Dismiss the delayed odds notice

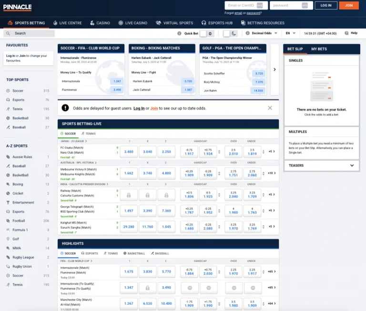(270, 108)
